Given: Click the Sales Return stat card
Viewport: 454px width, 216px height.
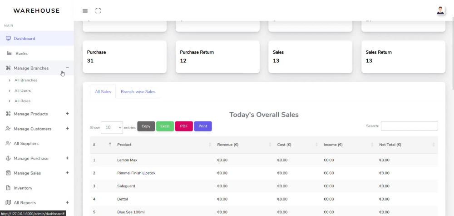Looking at the screenshot, I should pos(403,56).
